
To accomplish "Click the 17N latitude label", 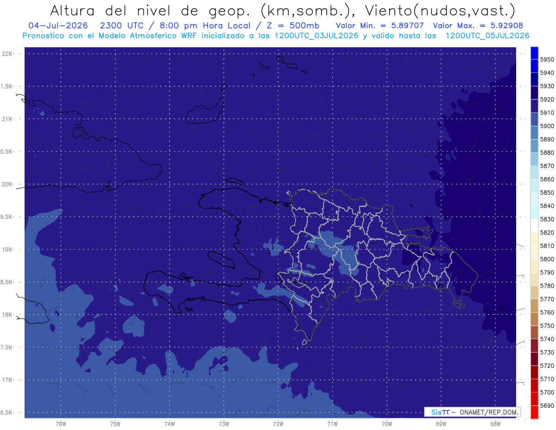I will 7,380.
